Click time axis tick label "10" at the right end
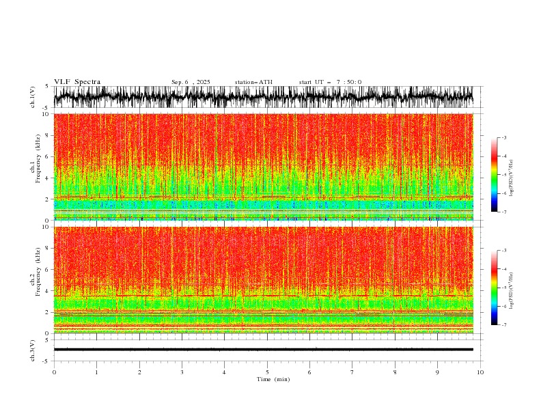541x418 pixels. coord(480,372)
